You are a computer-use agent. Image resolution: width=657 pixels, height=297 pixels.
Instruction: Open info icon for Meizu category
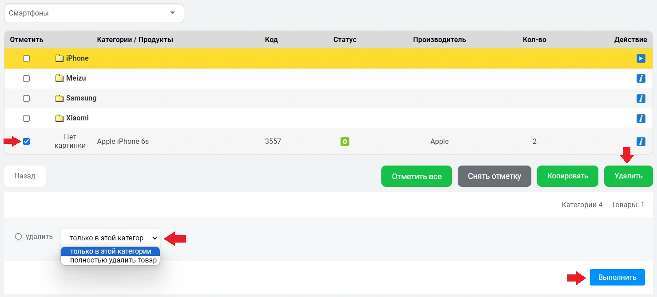[x=641, y=78]
